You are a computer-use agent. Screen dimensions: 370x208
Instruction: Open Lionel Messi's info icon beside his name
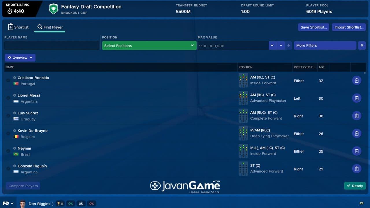(x=15, y=95)
